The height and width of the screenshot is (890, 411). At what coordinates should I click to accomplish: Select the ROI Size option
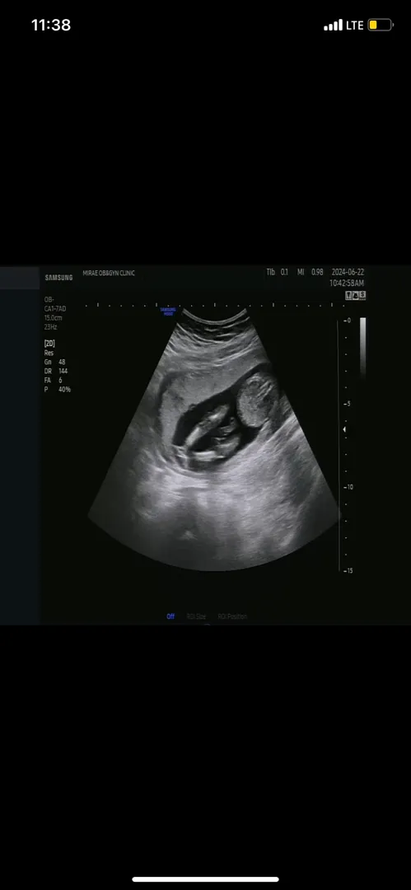pos(196,616)
